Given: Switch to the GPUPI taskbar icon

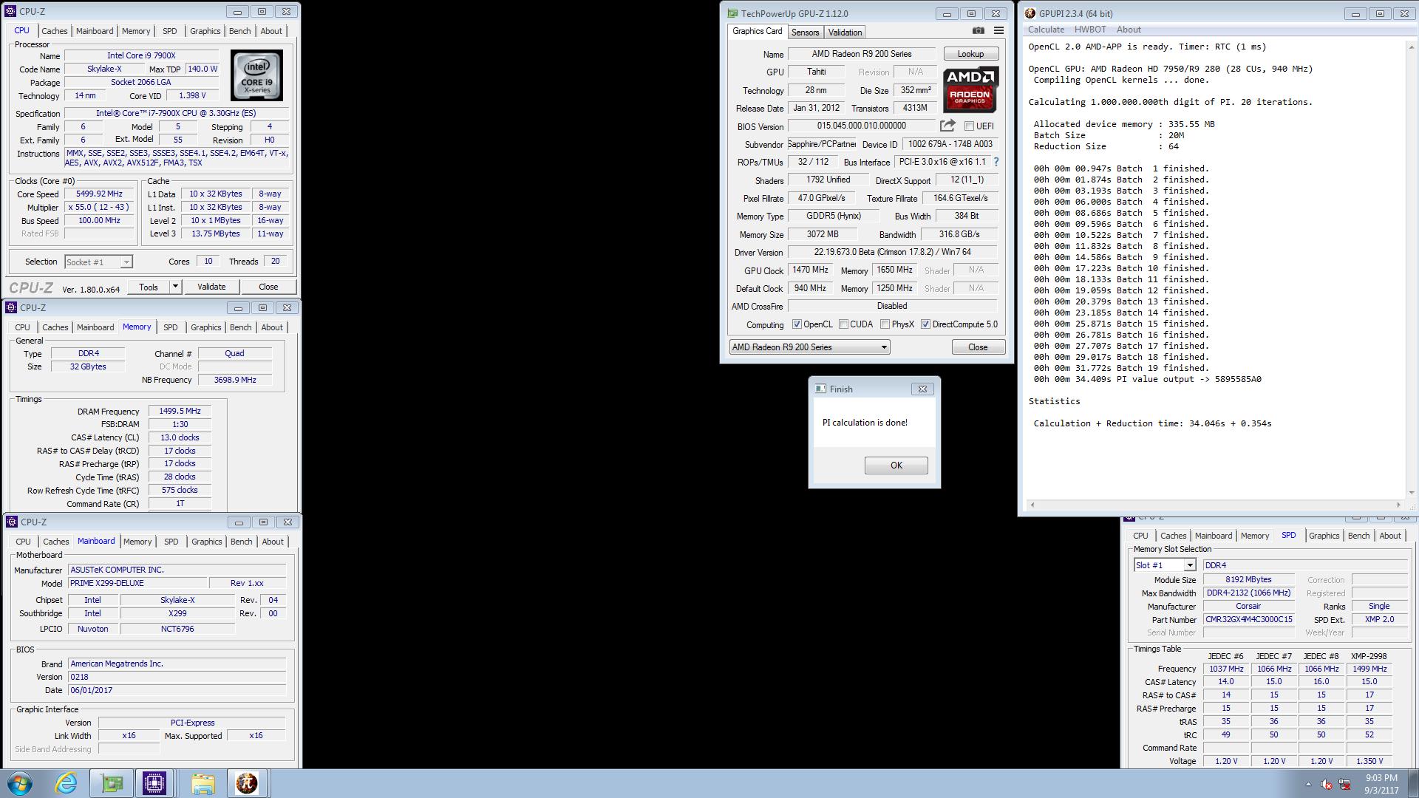Looking at the screenshot, I should [246, 783].
